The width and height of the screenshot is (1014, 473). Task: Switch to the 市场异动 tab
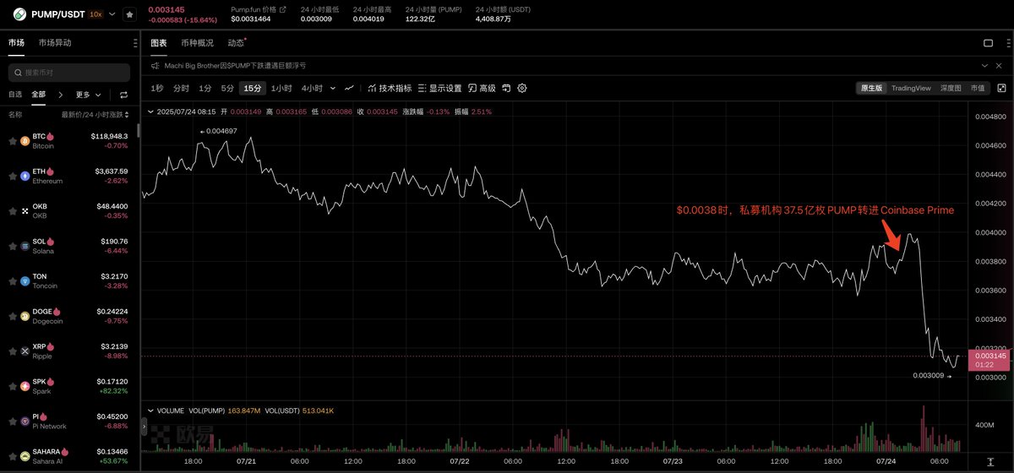(x=55, y=42)
